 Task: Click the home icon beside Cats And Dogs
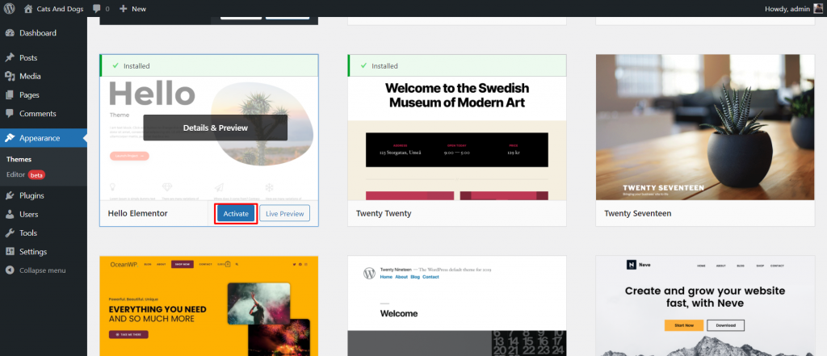28,8
